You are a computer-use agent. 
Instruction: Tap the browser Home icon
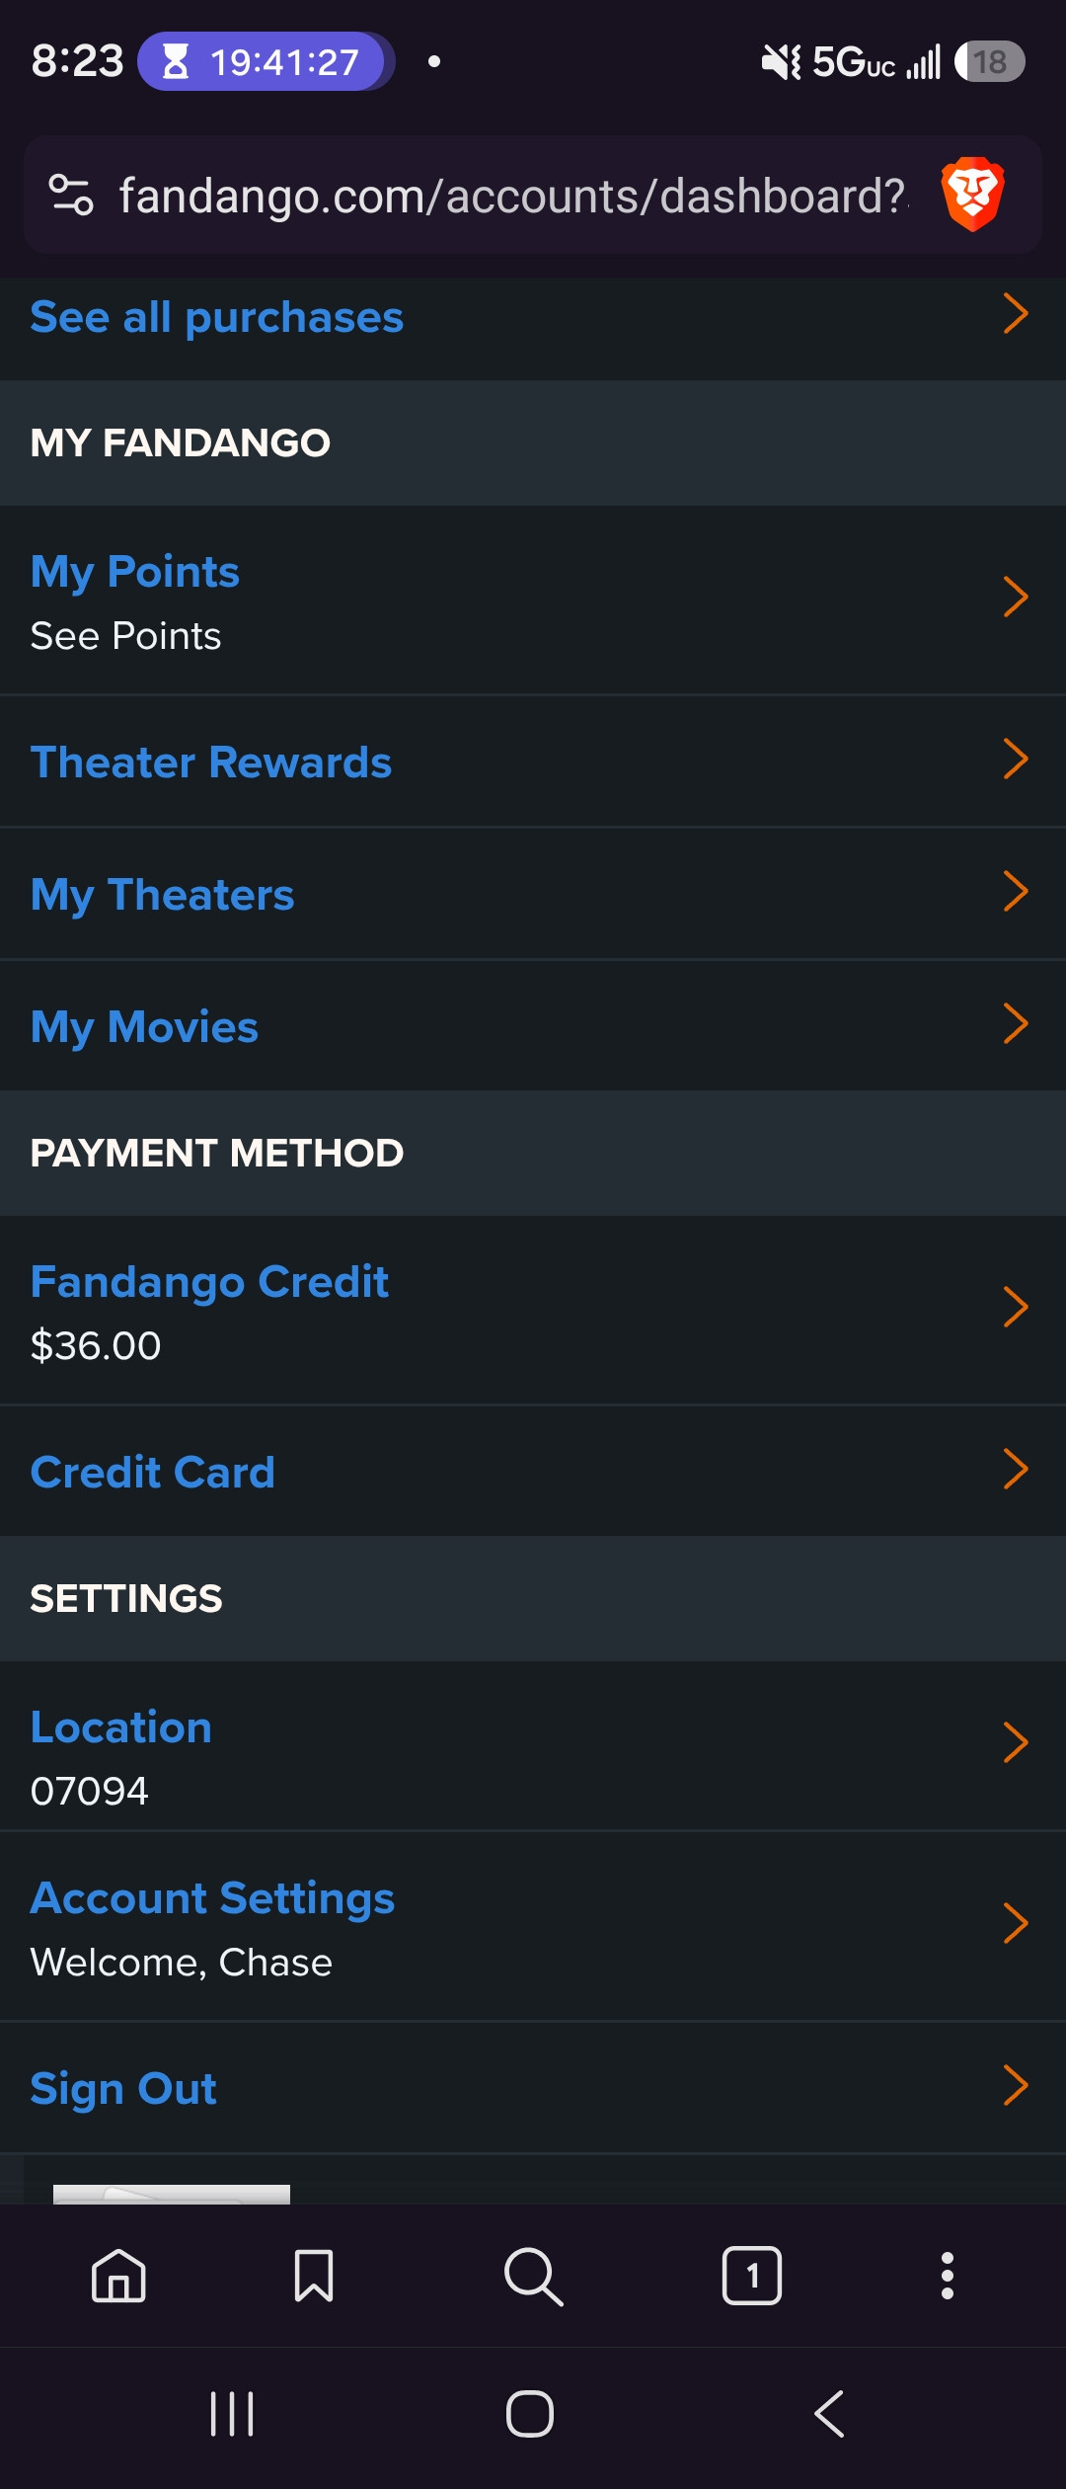(x=118, y=2276)
